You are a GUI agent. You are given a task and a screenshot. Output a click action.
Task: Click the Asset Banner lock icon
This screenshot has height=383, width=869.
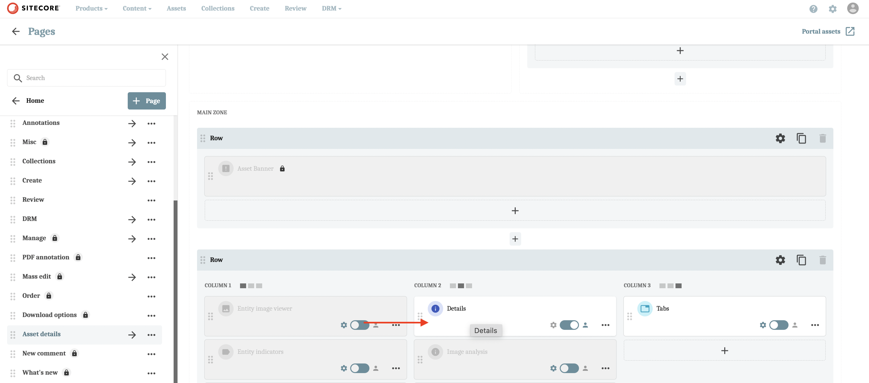[282, 168]
